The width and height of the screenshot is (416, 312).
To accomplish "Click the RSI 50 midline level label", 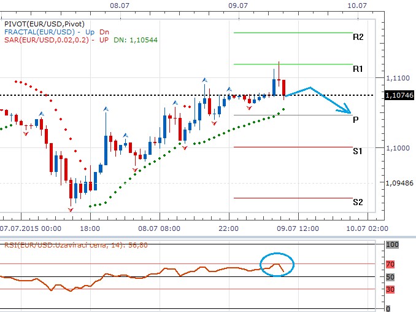I will click(x=390, y=277).
